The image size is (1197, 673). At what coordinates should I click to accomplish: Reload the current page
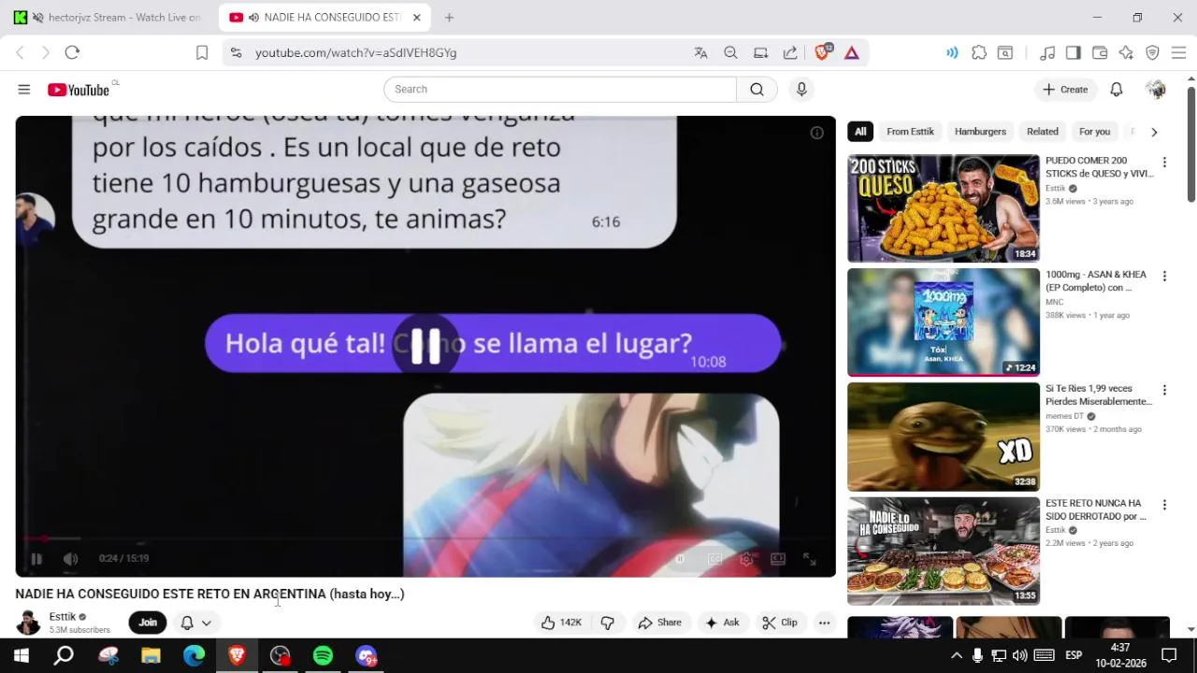(72, 52)
